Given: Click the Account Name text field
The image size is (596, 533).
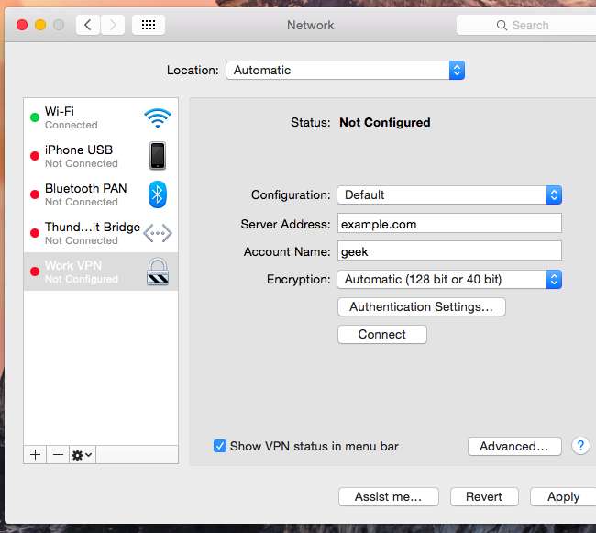Looking at the screenshot, I should (448, 251).
